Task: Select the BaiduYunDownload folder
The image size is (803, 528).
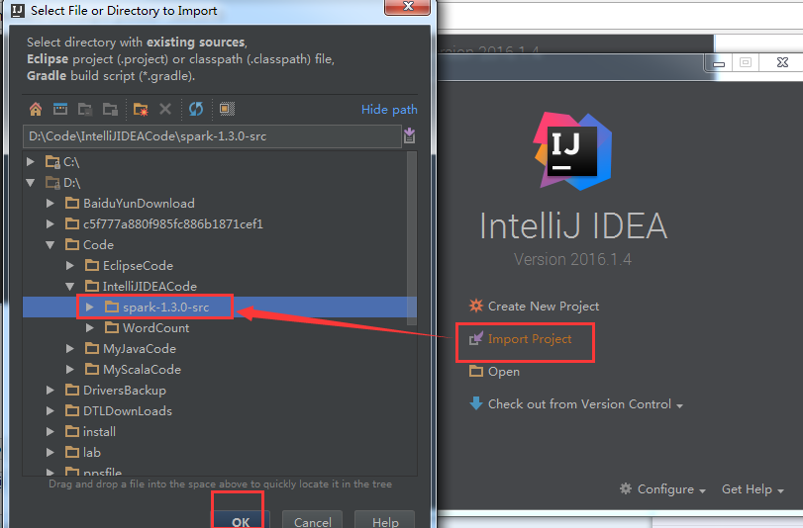Action: (131, 204)
